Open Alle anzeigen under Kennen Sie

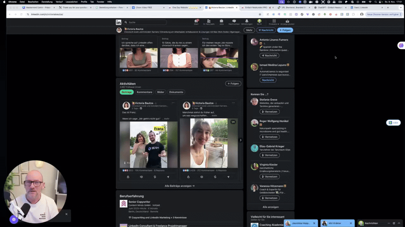pyautogui.click(x=271, y=207)
